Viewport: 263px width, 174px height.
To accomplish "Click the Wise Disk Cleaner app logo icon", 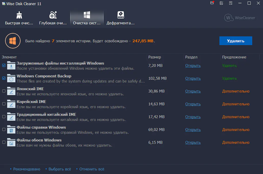I will 4,4.
